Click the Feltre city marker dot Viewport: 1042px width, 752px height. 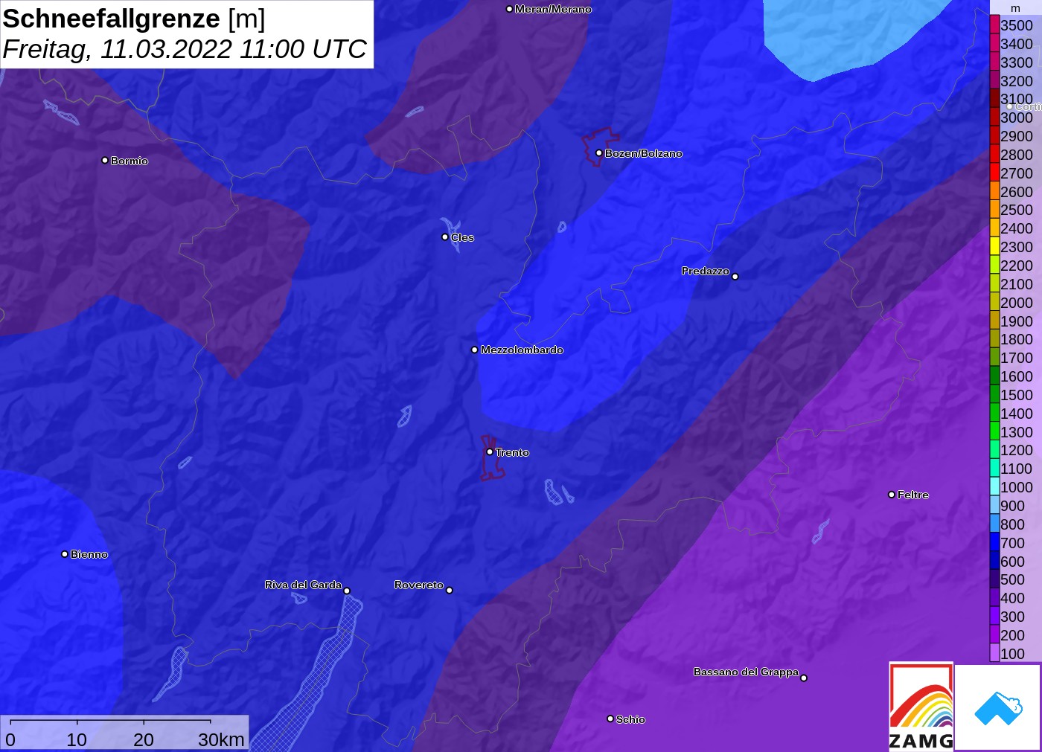tap(892, 495)
